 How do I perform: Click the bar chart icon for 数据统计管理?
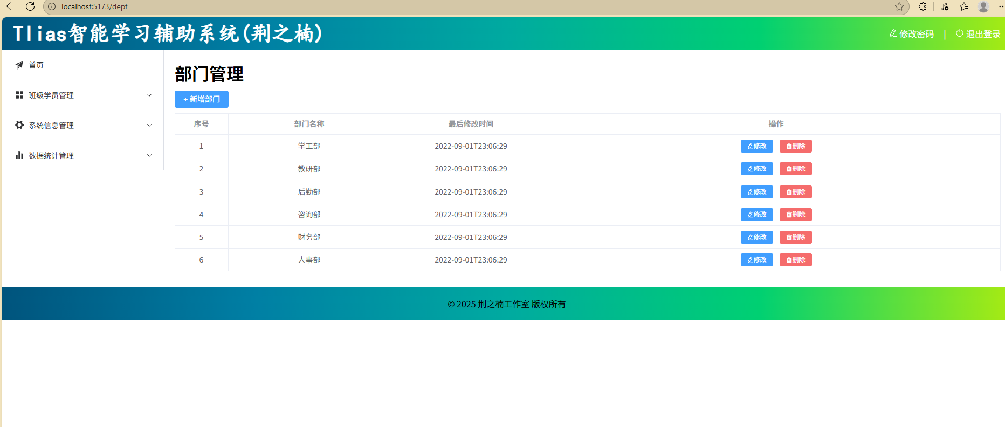(19, 156)
